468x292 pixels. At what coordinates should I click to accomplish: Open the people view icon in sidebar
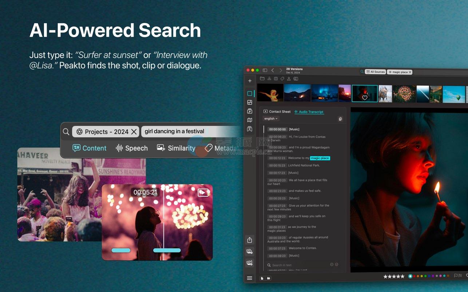[250, 129]
